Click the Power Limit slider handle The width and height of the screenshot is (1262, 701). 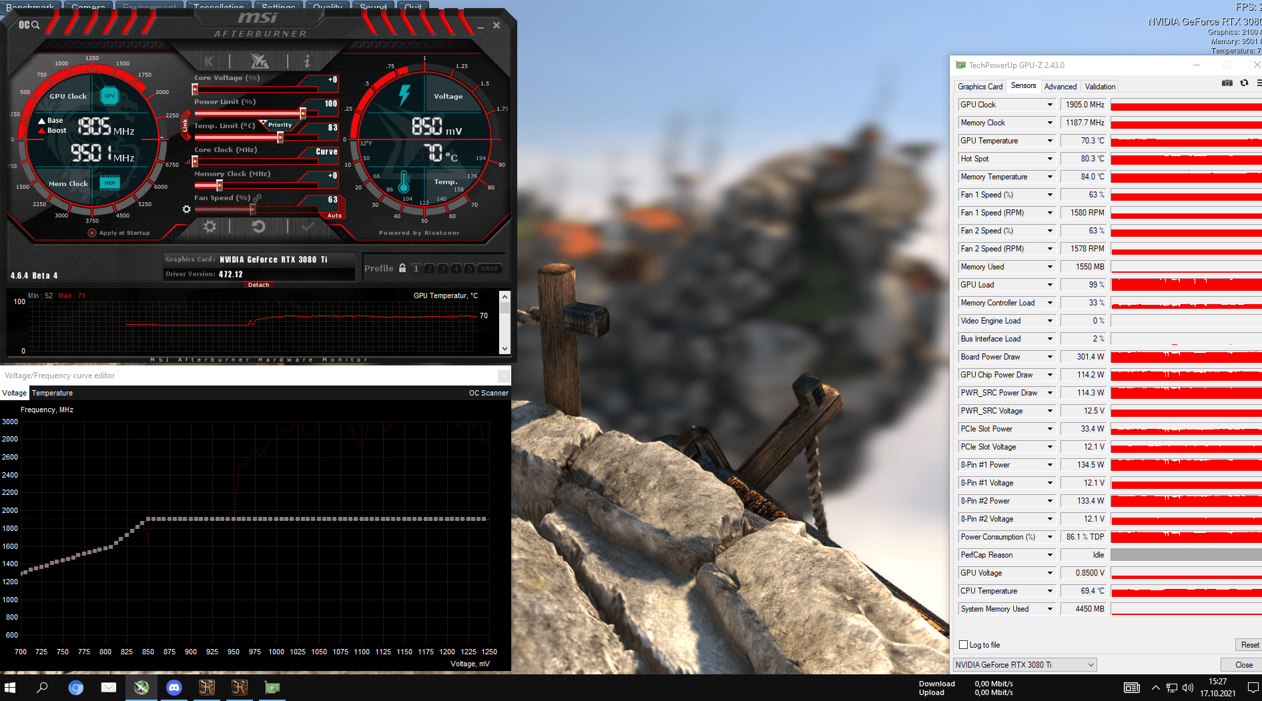303,113
